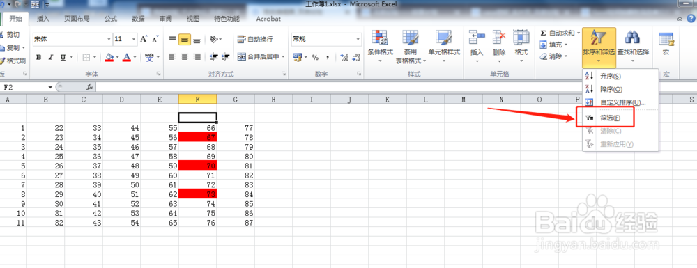Apply percent style format
The image size is (697, 268).
pyautogui.click(x=315, y=57)
